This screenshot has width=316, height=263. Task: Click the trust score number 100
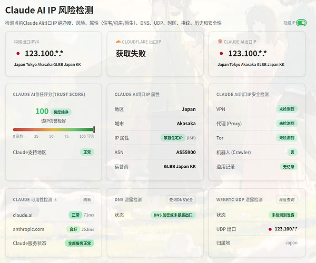(42, 112)
